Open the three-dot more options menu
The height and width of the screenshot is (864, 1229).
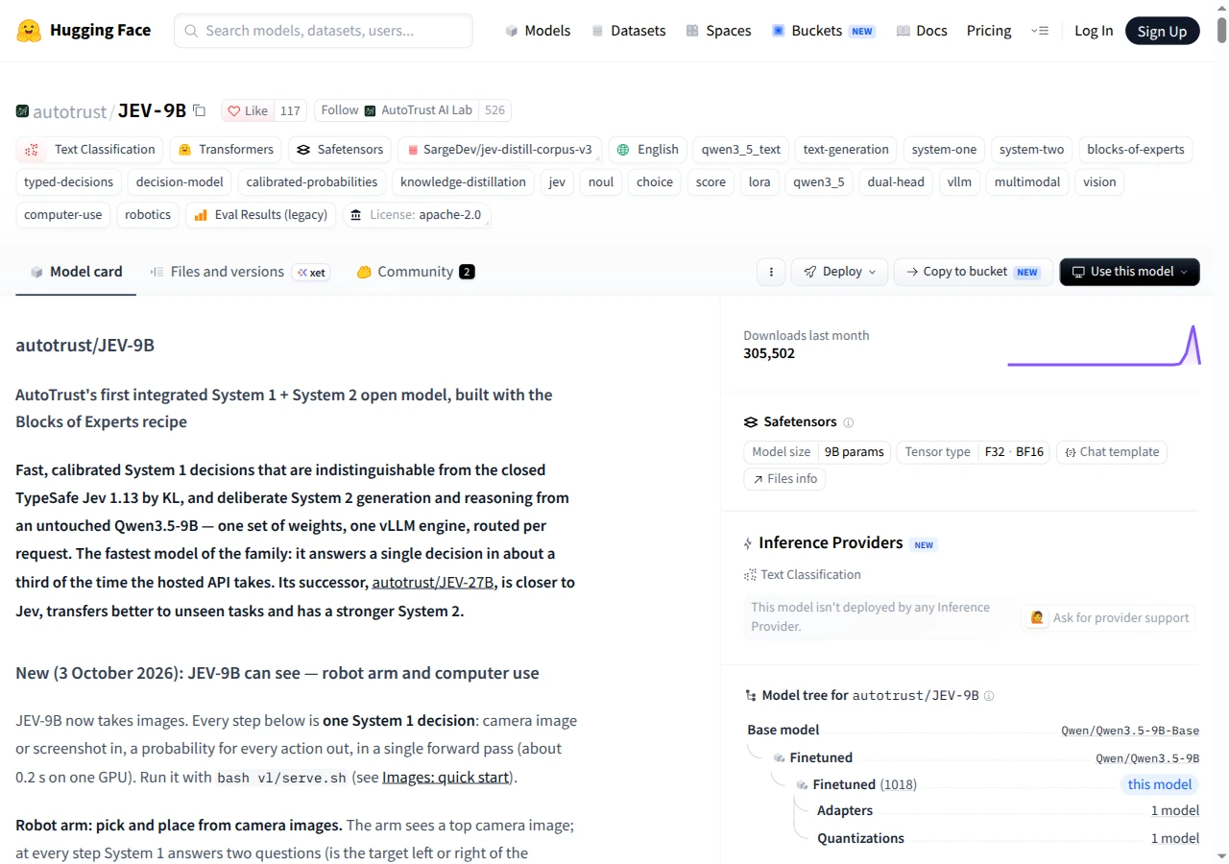pos(771,272)
